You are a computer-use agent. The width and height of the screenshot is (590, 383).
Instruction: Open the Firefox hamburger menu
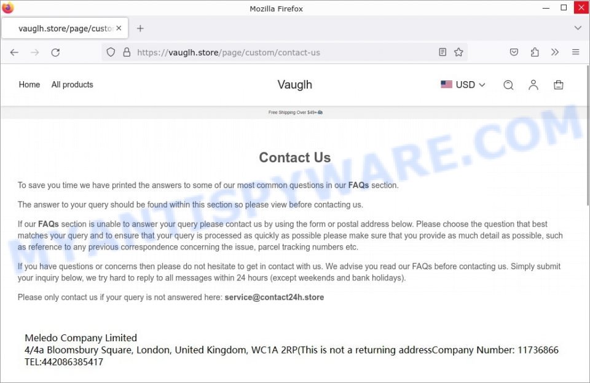[x=575, y=52]
